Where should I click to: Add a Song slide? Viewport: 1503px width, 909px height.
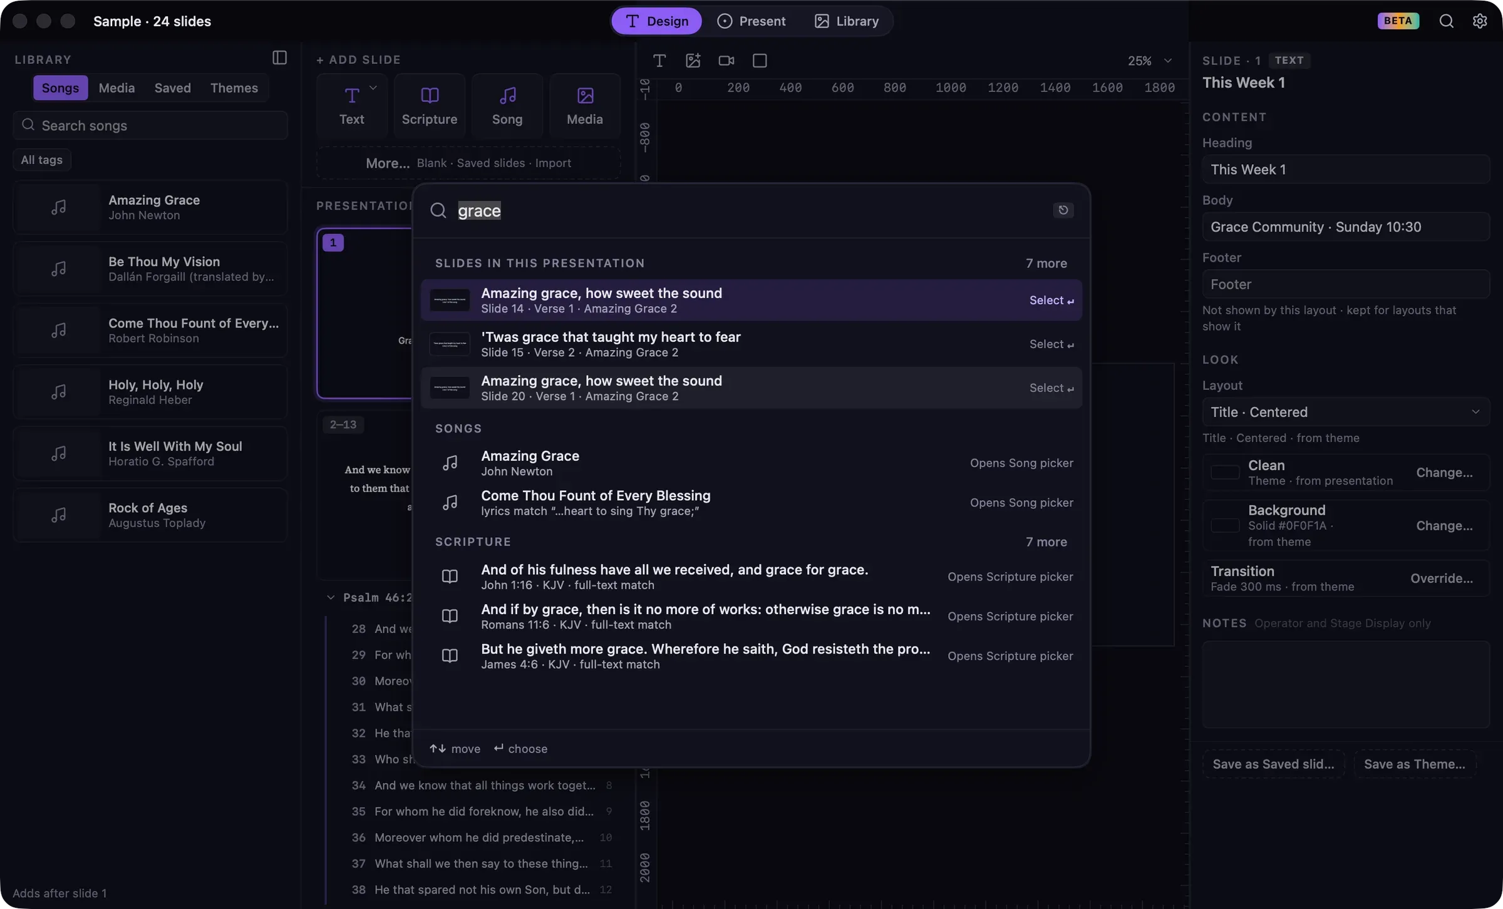tap(507, 106)
